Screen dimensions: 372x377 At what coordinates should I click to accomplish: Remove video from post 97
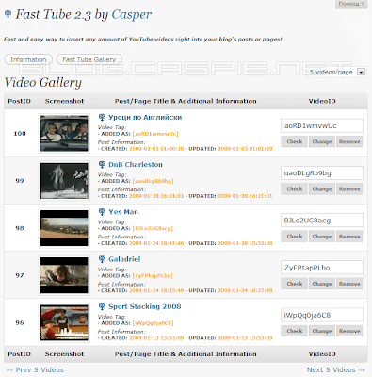pyautogui.click(x=349, y=284)
